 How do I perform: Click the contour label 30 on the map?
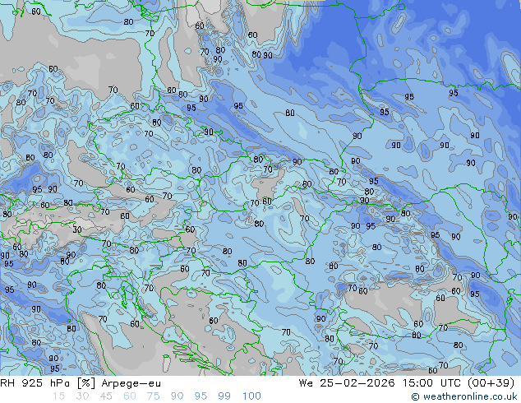[77, 229]
